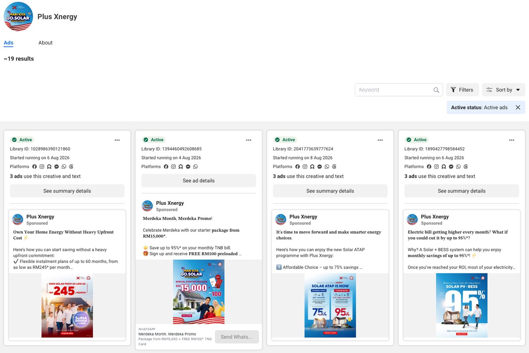Click Plus Xnergy avatar in RM245 ad post

coord(18,219)
